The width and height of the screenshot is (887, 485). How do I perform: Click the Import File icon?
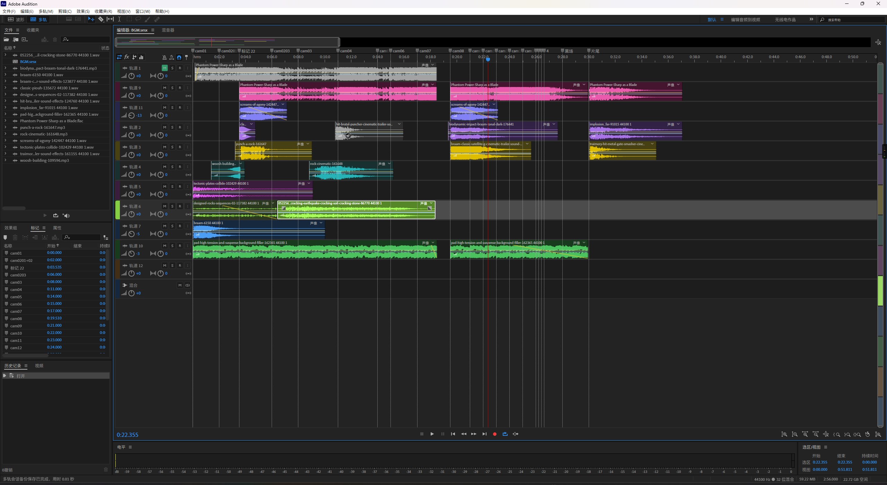coord(16,39)
